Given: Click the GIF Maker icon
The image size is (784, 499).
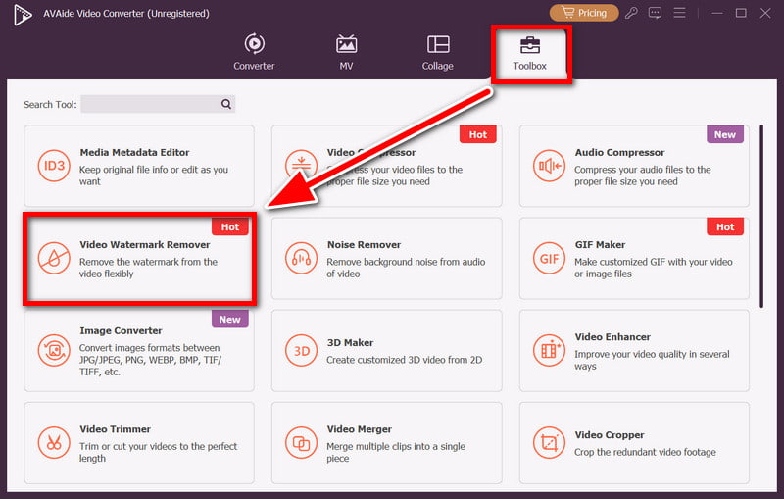Looking at the screenshot, I should point(549,258).
